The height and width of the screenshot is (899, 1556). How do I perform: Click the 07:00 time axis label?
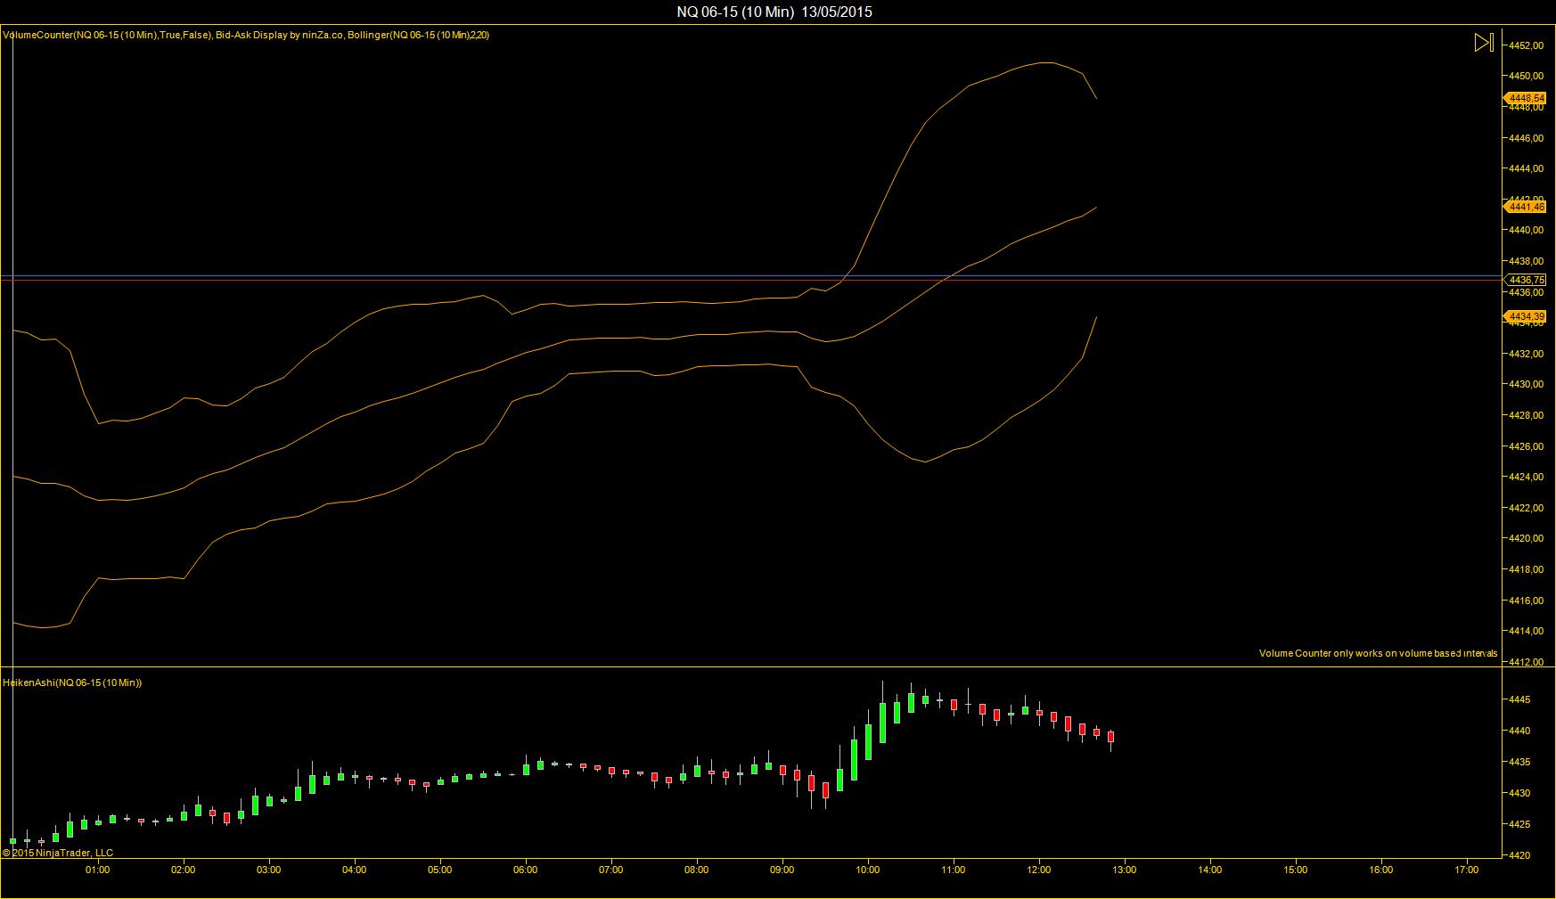pyautogui.click(x=611, y=870)
